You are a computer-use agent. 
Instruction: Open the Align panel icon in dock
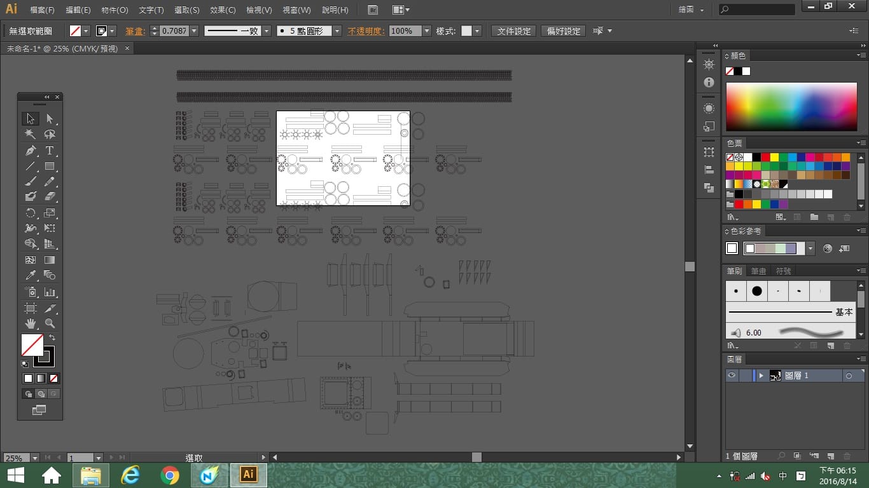709,170
